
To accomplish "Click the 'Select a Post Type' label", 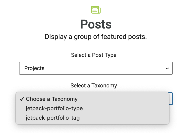I will click(94, 55).
